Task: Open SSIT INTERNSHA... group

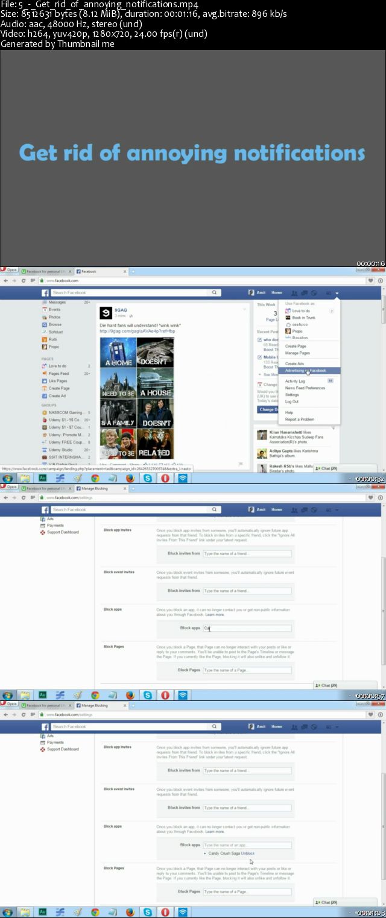Action: 66,457
